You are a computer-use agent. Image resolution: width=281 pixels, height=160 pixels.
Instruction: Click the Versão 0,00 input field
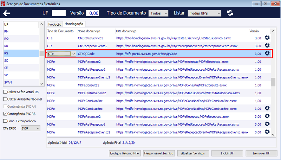click(92, 13)
